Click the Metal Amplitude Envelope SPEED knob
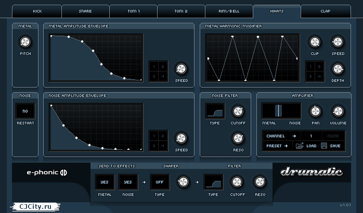The width and height of the screenshot is (363, 213). click(181, 69)
